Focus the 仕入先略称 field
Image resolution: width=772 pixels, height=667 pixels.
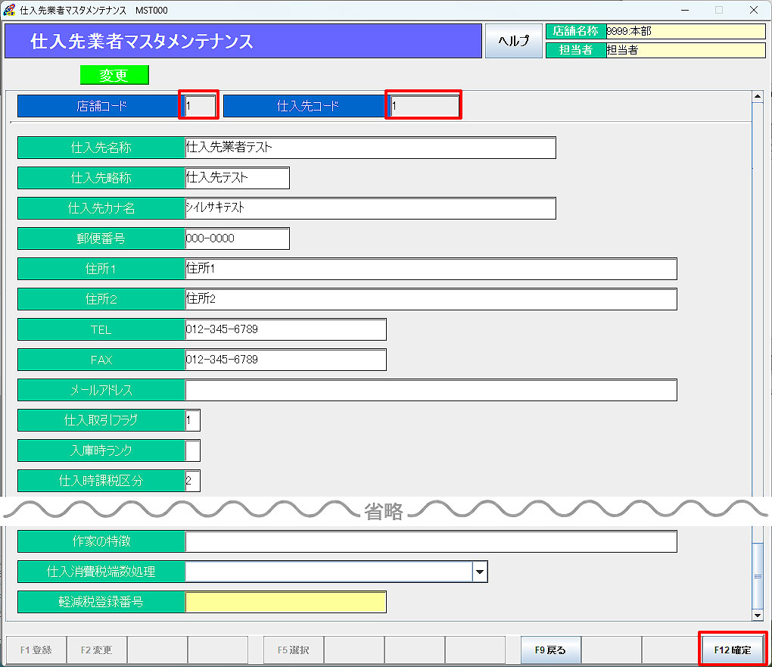click(237, 178)
